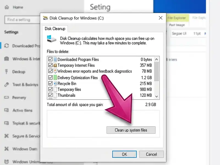This screenshot has width=220, height=165.
Task: Click the Downloaded Program Files file icon
Action: [x=55, y=59]
